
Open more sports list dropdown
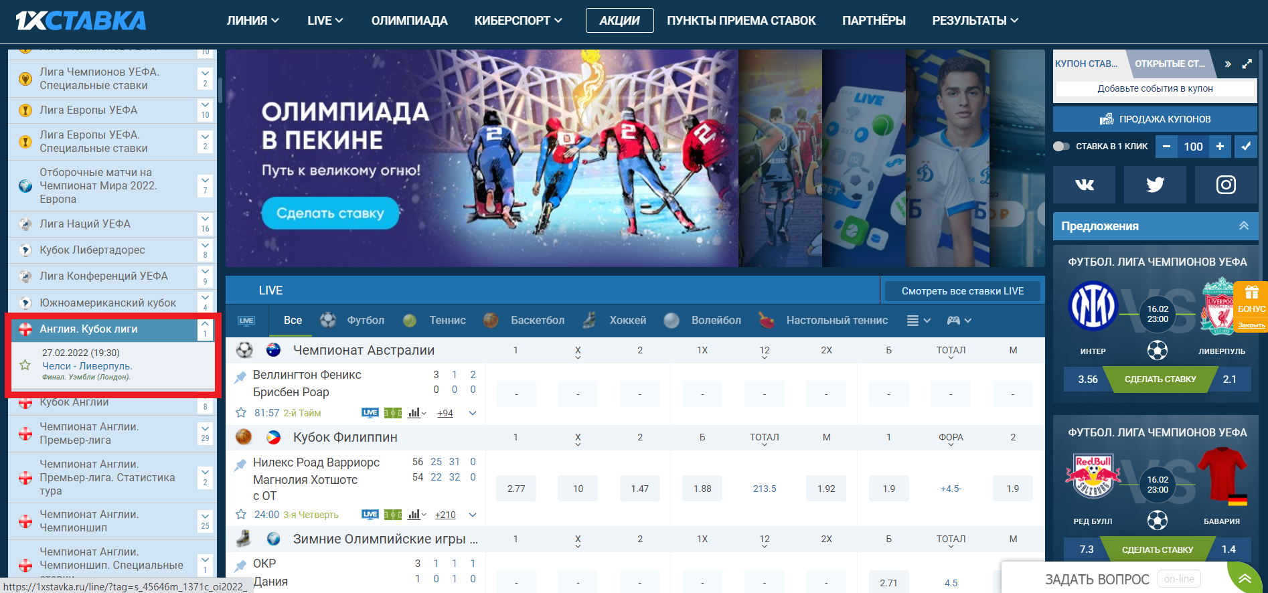click(919, 321)
